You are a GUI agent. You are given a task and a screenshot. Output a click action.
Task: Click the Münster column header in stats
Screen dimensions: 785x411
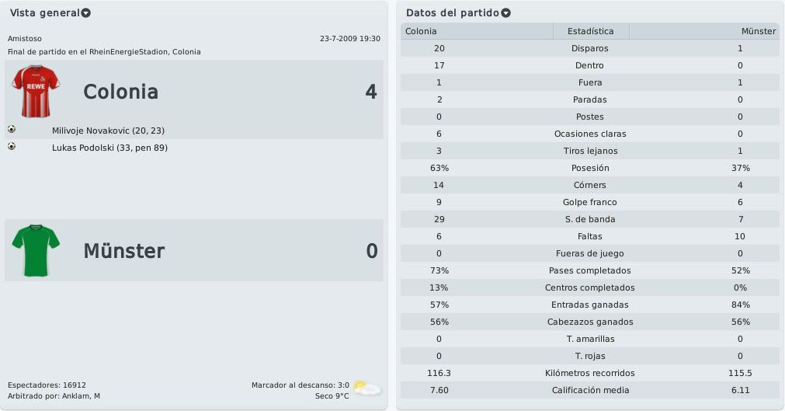click(704, 31)
